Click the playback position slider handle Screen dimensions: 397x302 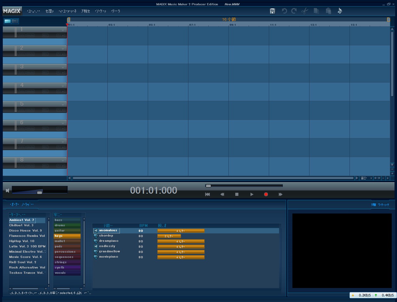click(x=208, y=186)
